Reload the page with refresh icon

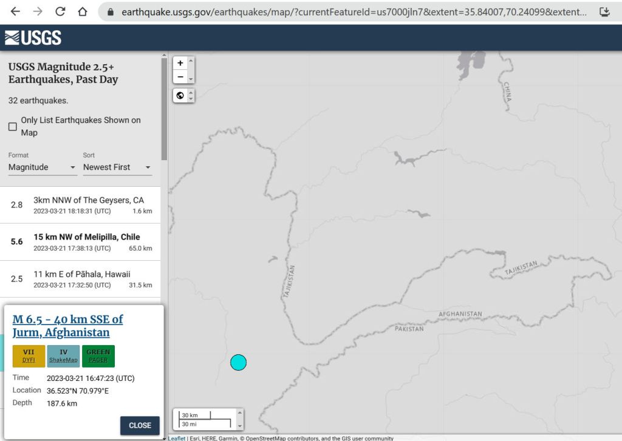(x=60, y=12)
